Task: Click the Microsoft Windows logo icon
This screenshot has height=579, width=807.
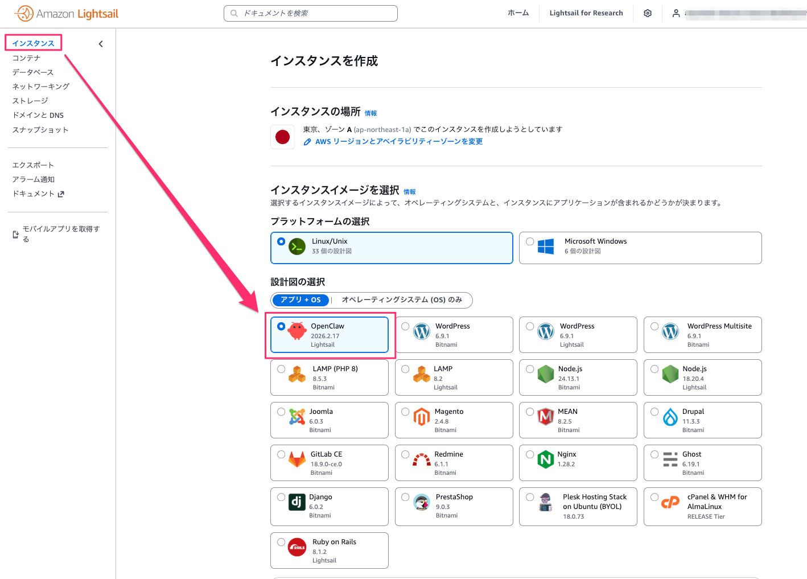Action: pos(546,247)
